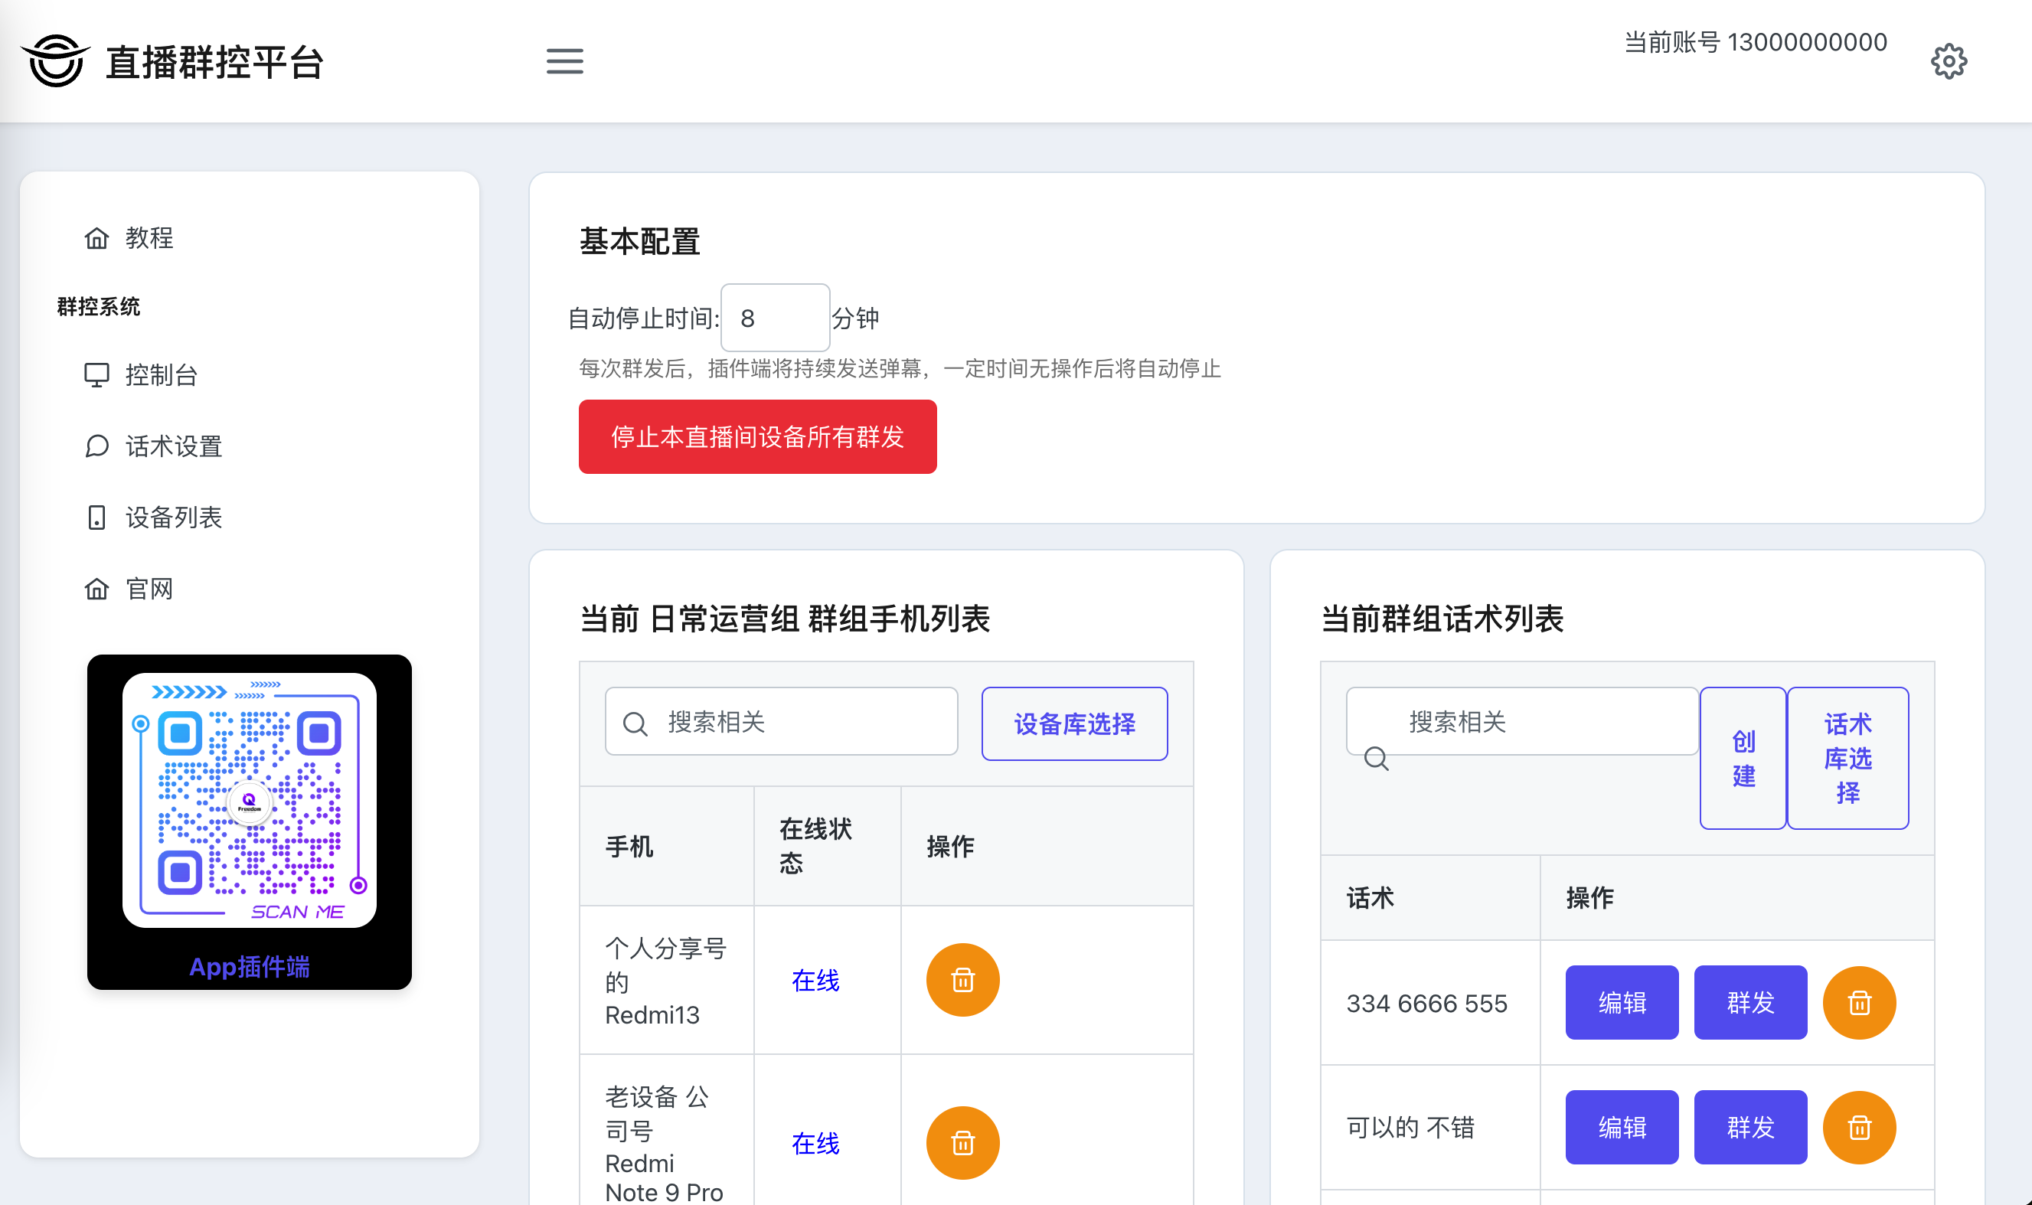Screen dimensions: 2032x1205
Task: Click 当前 日常运营组 群组手机列表 heading
Action: (x=784, y=619)
